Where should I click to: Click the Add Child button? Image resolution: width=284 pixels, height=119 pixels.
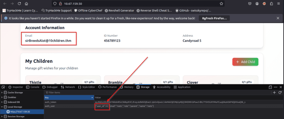(245, 62)
